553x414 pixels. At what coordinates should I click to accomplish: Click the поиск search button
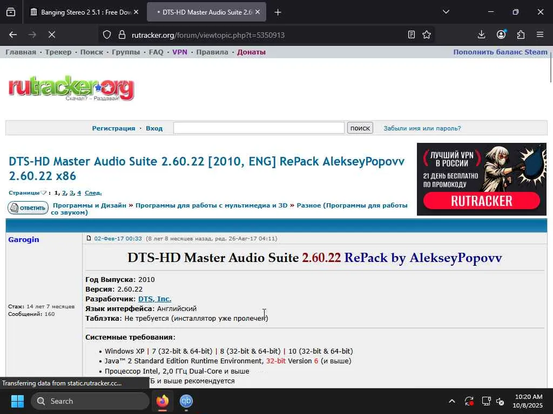pos(360,128)
